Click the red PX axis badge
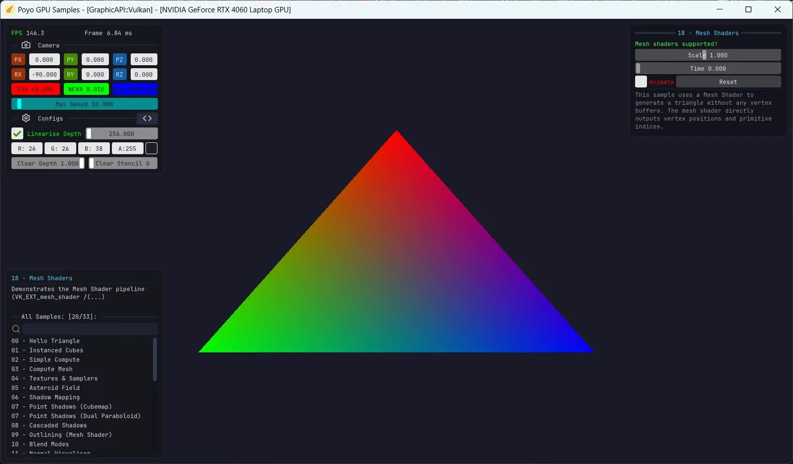 click(18, 59)
